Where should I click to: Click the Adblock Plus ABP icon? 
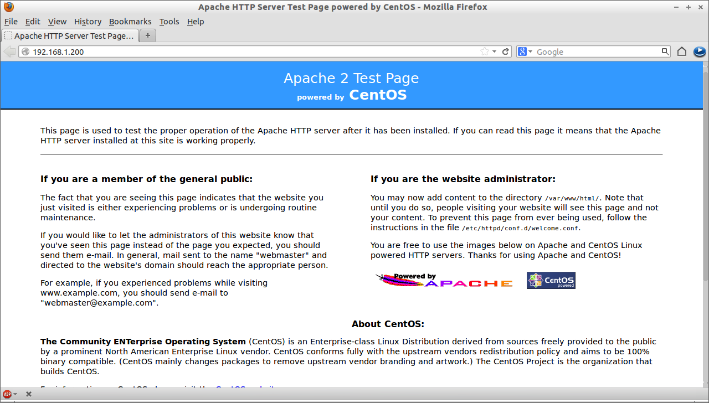[x=7, y=394]
